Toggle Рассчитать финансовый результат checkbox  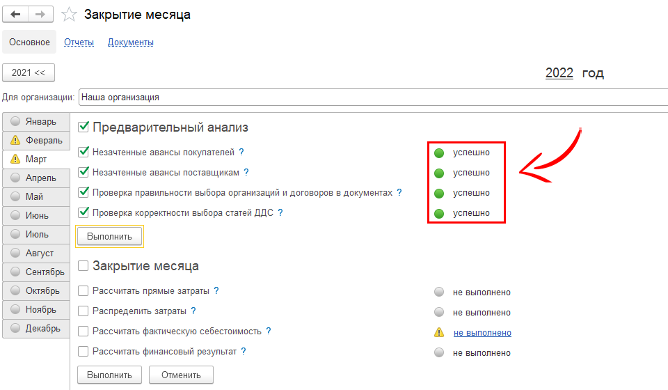[84, 352]
